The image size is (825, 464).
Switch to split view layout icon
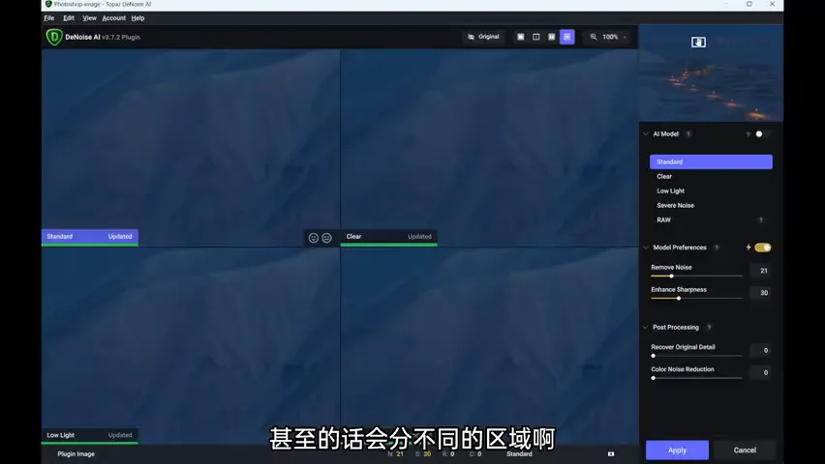tap(535, 37)
